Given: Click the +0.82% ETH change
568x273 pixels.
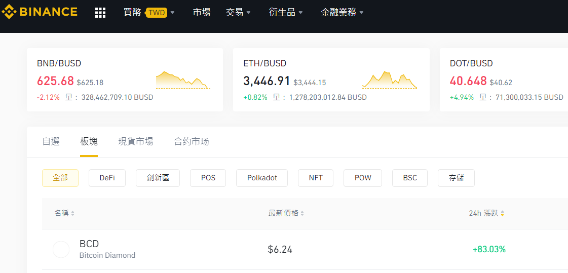Looking at the screenshot, I should tap(255, 97).
